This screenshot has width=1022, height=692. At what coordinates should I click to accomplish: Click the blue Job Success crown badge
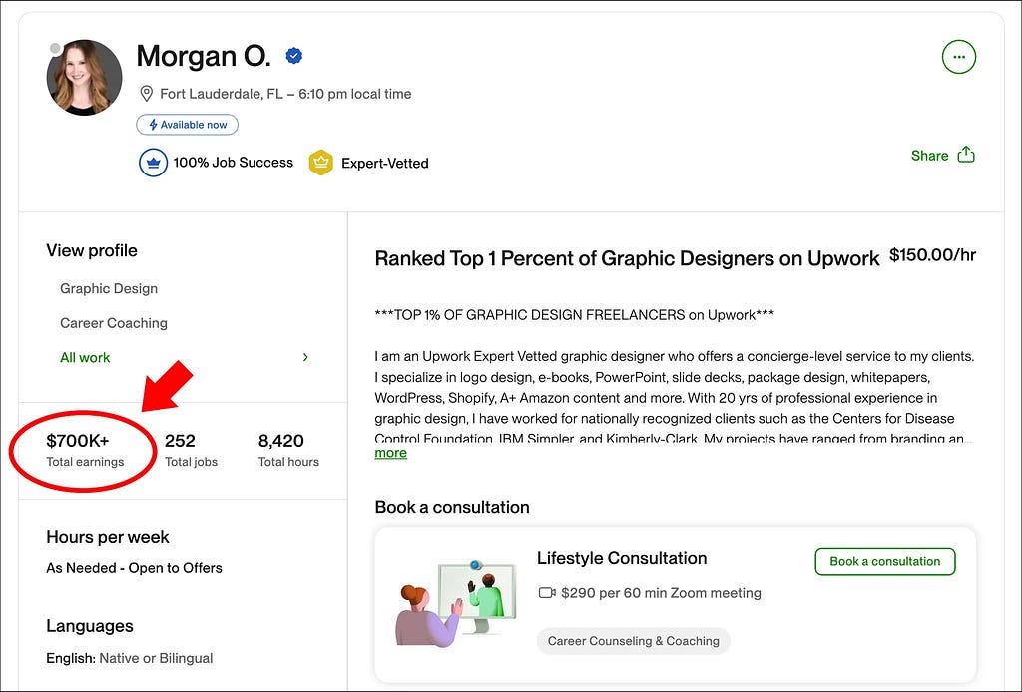tap(153, 163)
